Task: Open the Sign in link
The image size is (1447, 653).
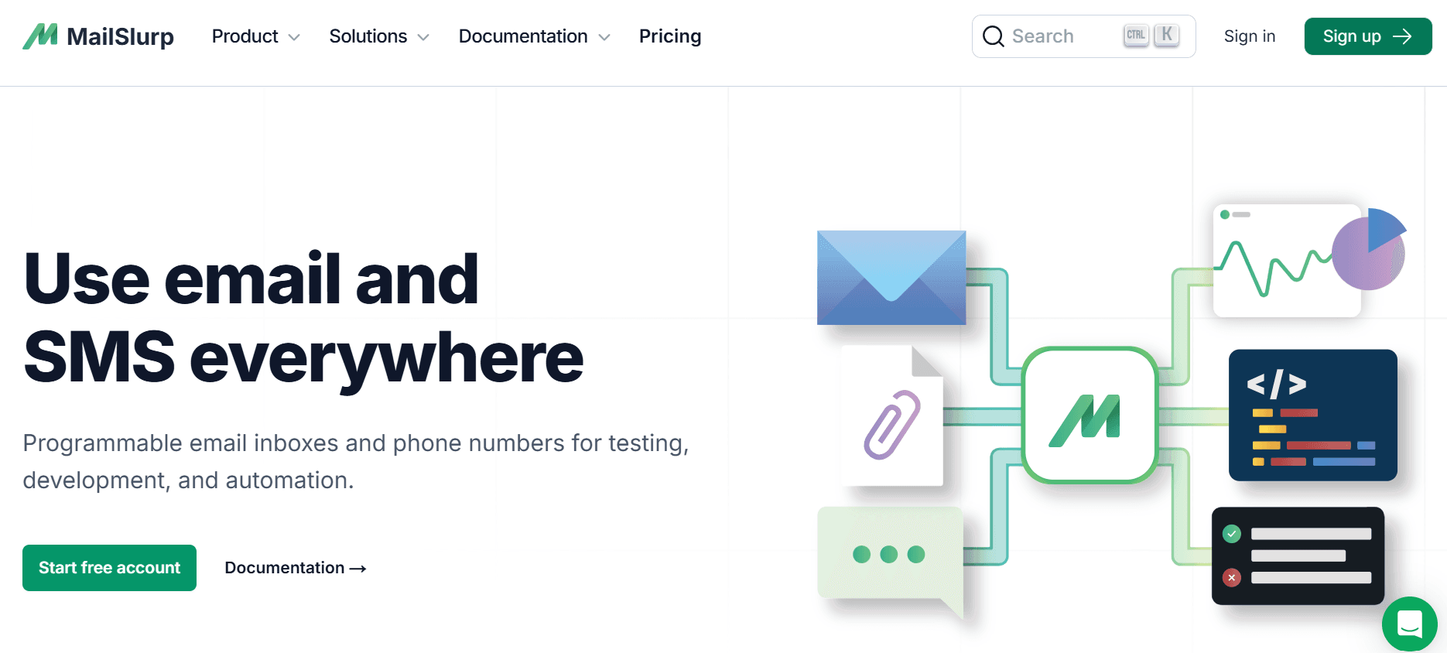Action: coord(1249,36)
